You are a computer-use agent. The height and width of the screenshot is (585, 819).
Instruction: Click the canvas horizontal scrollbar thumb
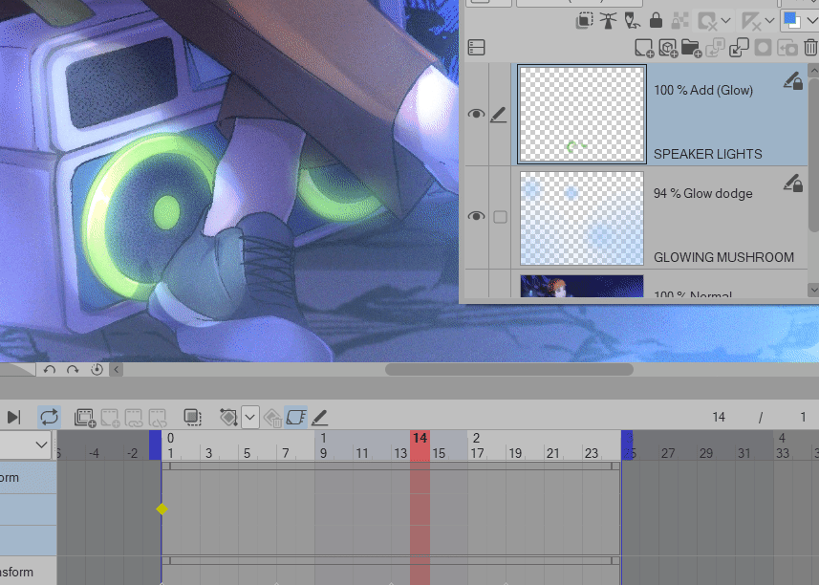click(x=509, y=370)
